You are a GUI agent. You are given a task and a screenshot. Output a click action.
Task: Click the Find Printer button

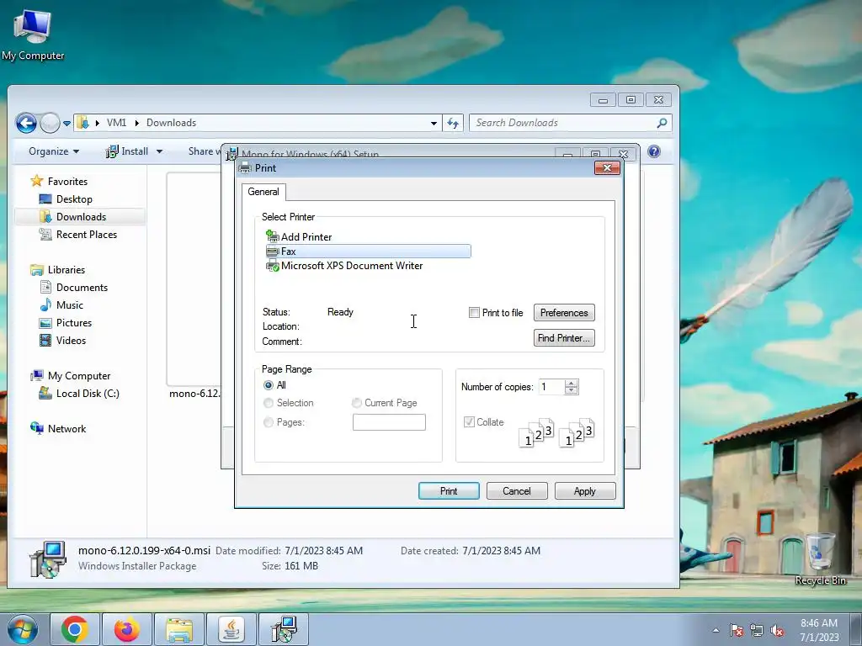coord(564,338)
